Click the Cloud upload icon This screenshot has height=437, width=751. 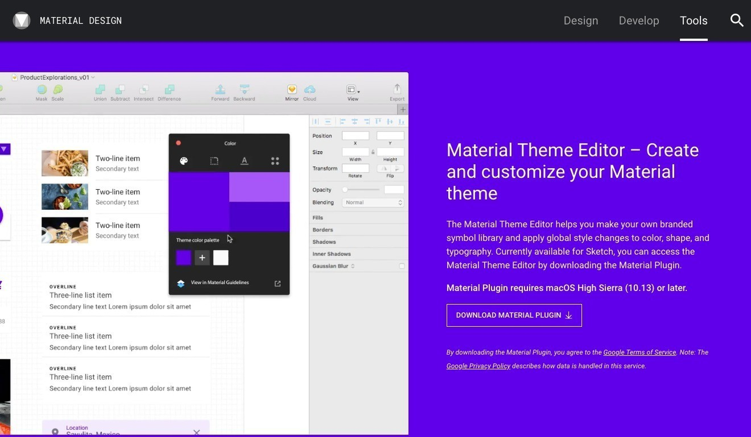[310, 90]
